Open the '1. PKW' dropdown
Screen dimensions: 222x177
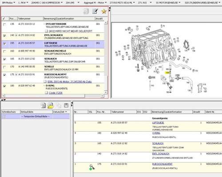pos(23,3)
